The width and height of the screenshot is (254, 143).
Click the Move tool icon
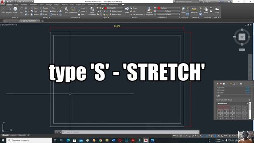(x=32, y=8)
